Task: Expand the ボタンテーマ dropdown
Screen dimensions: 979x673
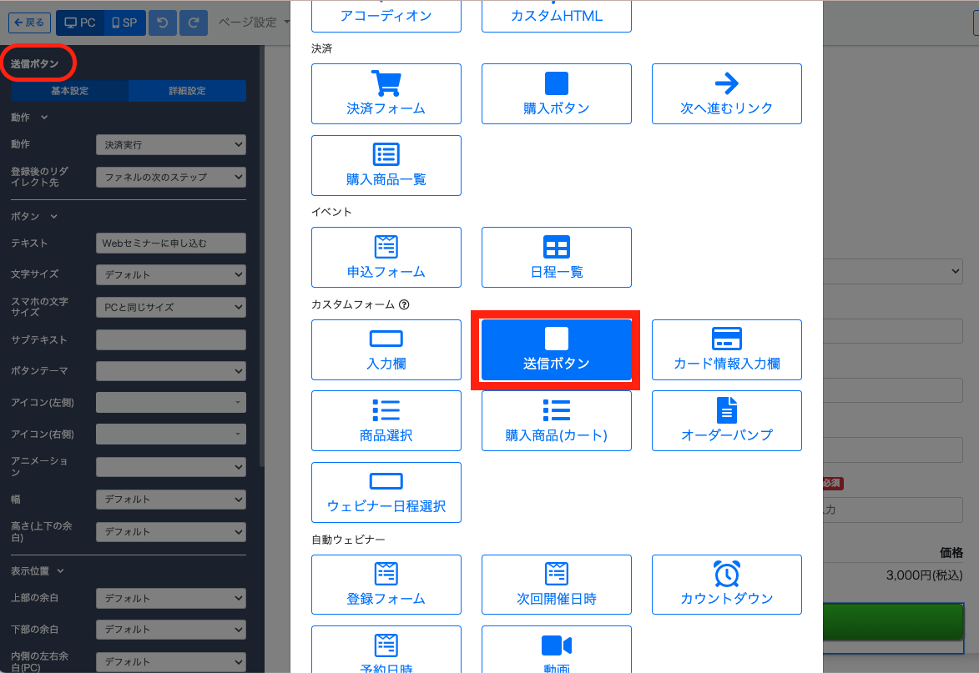Action: pos(170,370)
